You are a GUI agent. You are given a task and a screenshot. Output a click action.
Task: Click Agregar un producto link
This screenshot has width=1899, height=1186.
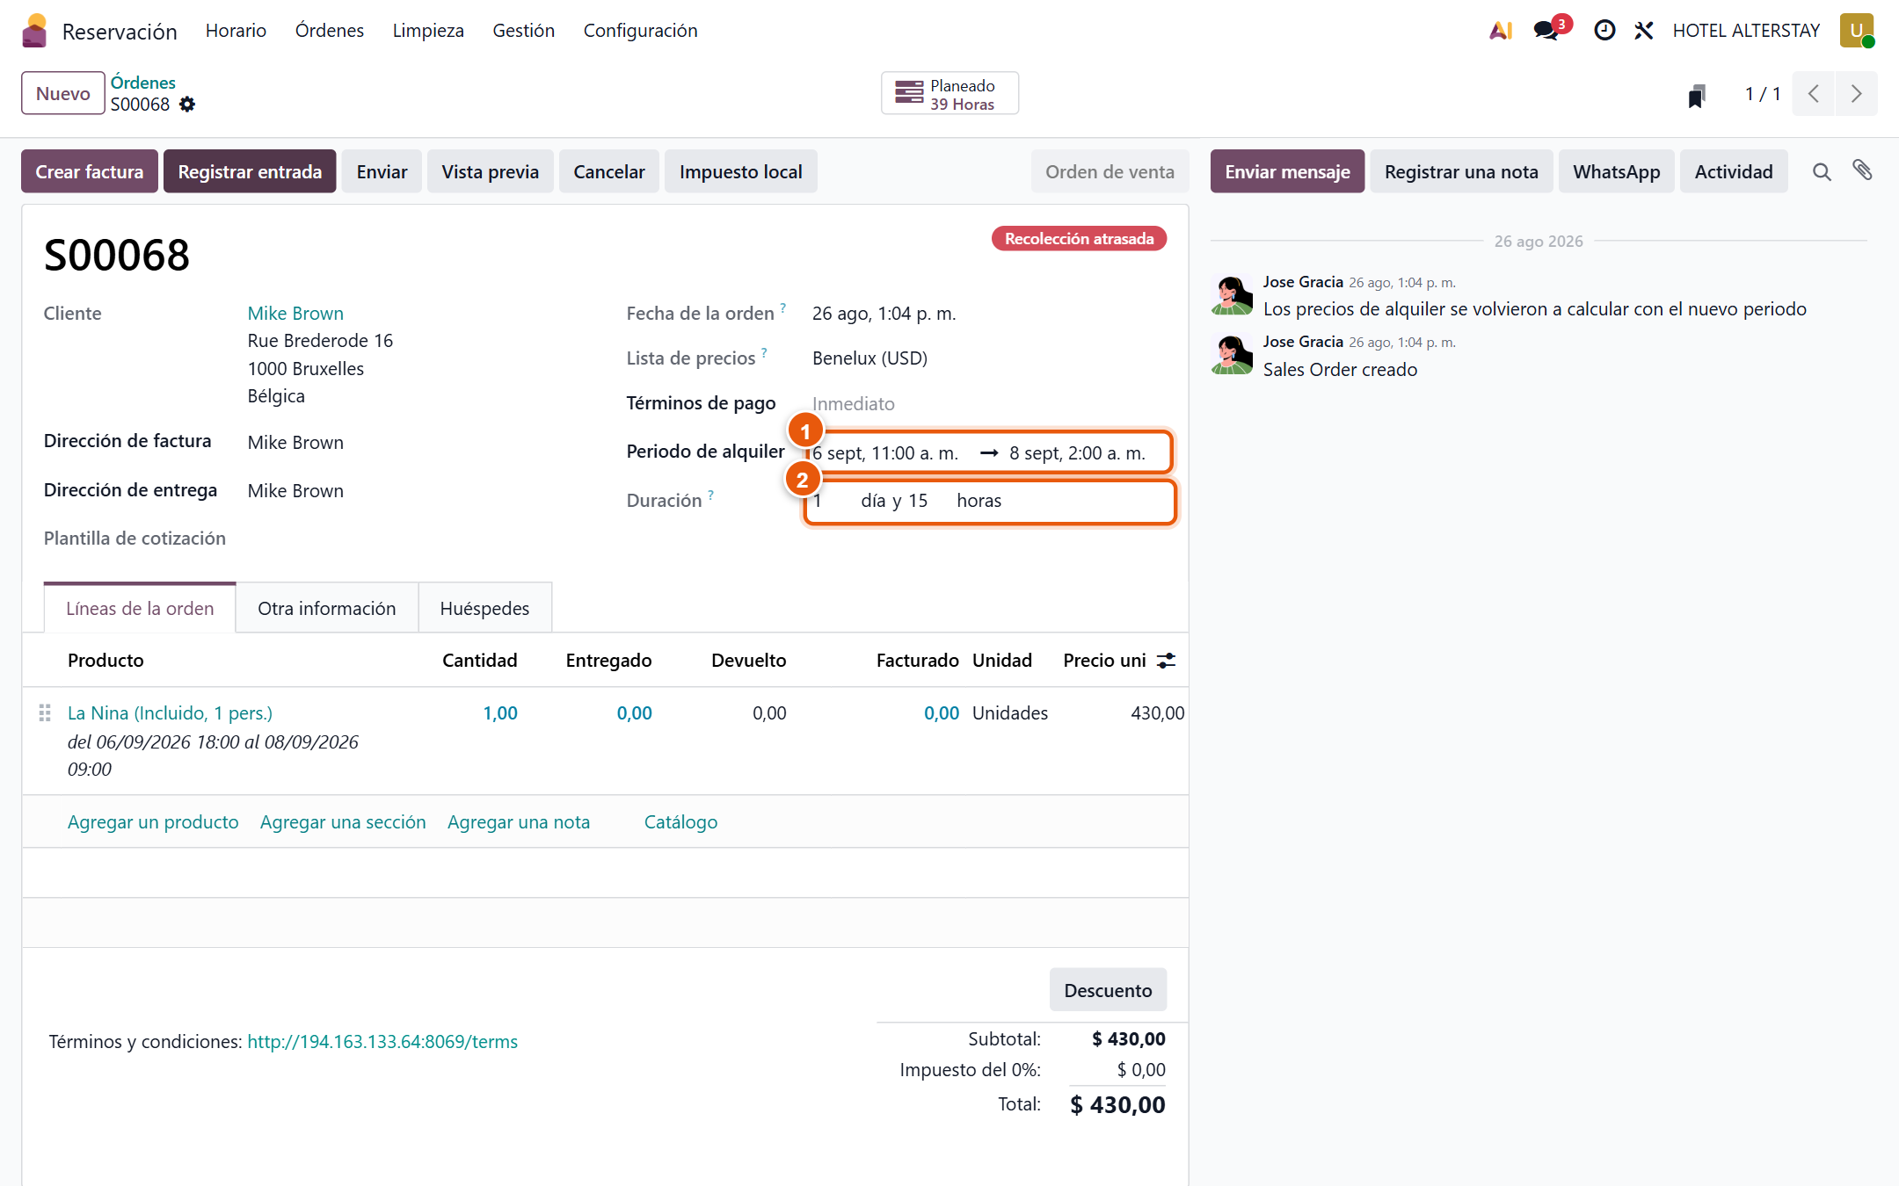(x=153, y=822)
